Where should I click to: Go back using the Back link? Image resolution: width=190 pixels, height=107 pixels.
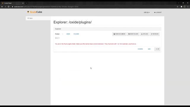coord(30,18)
